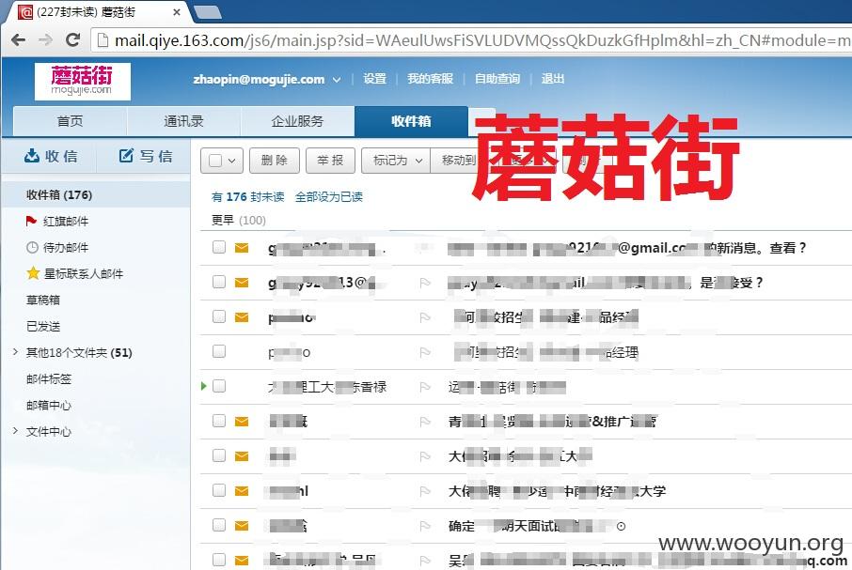Click 退出 to log out
Image resolution: width=852 pixels, height=570 pixels.
click(x=553, y=79)
